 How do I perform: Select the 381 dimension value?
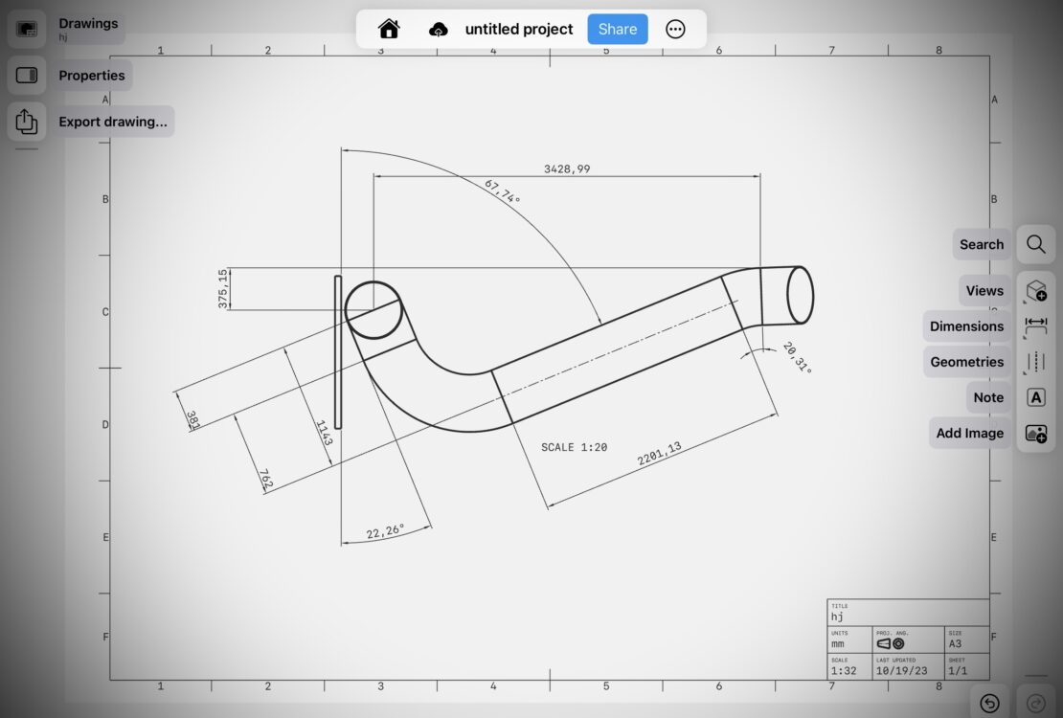[192, 420]
